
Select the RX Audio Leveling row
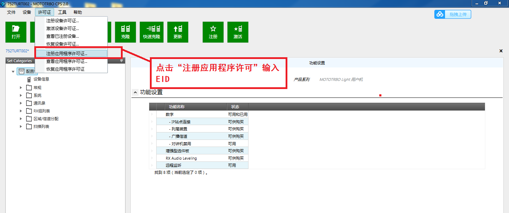(x=181, y=158)
